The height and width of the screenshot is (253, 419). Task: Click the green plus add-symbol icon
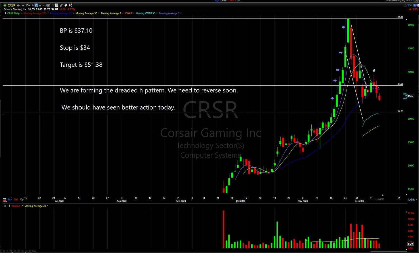[5, 5]
